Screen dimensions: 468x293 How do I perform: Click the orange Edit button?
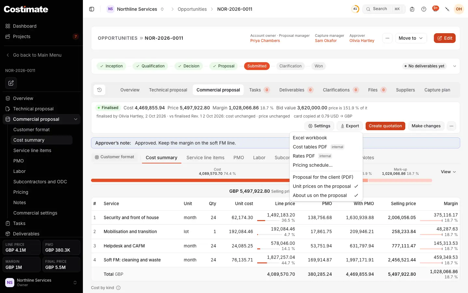pyautogui.click(x=445, y=38)
